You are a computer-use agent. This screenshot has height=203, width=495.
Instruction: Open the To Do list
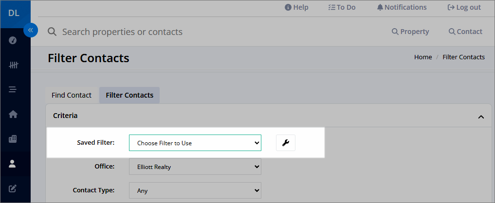pyautogui.click(x=342, y=7)
